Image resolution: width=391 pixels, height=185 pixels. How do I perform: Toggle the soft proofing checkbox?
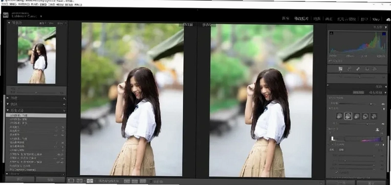(x=151, y=182)
